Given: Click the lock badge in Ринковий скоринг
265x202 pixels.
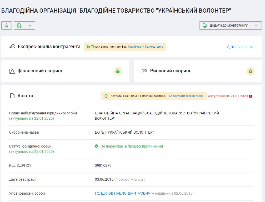Looking at the screenshot, I should (251, 71).
